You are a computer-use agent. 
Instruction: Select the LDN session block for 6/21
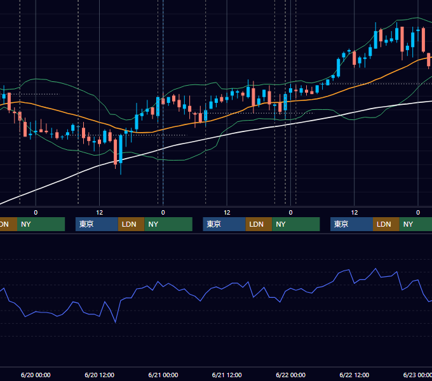point(259,224)
